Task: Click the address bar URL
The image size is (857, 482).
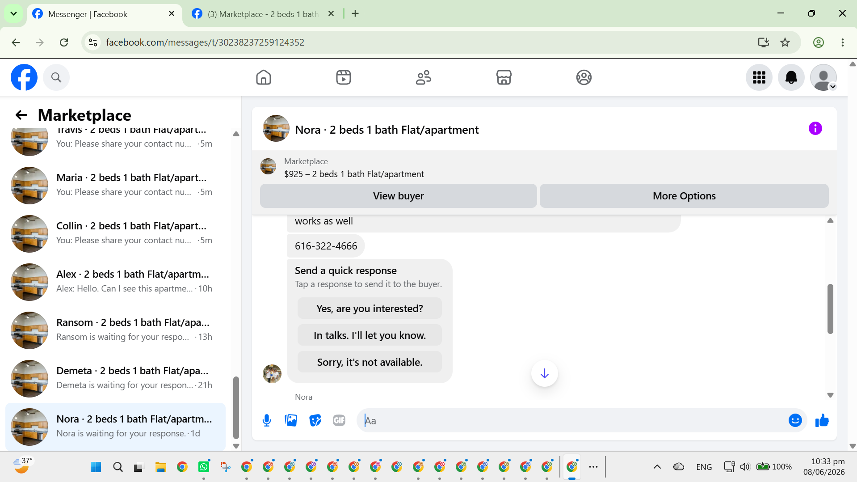Action: tap(205, 42)
